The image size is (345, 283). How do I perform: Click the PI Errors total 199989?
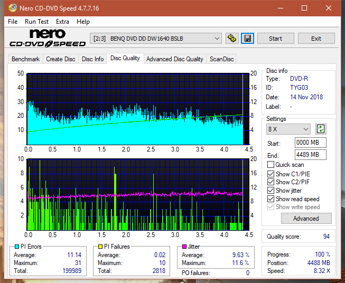(x=72, y=271)
